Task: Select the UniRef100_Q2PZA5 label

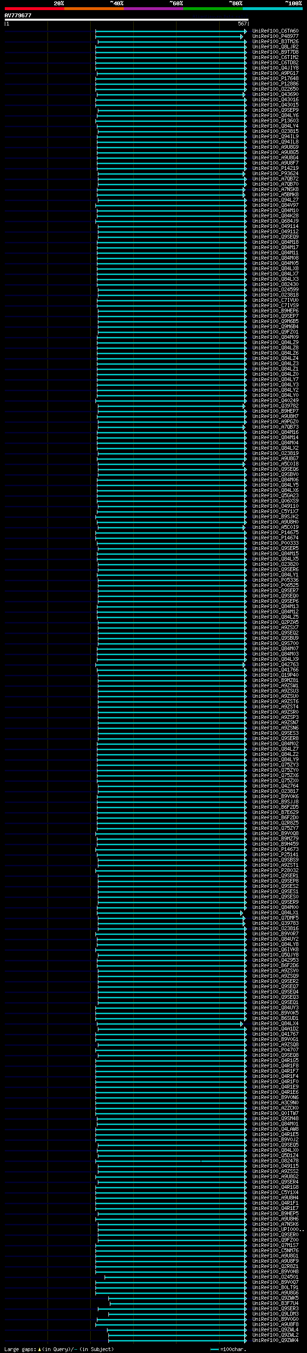Action: click(275, 623)
